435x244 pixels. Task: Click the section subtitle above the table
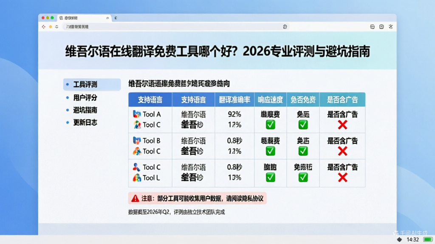(179, 83)
